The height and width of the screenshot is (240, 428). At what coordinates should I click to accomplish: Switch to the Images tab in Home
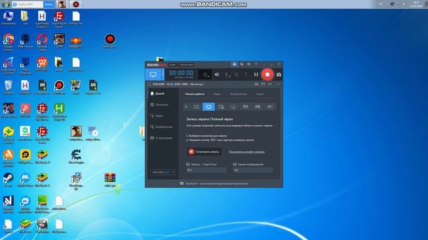pyautogui.click(x=238, y=94)
